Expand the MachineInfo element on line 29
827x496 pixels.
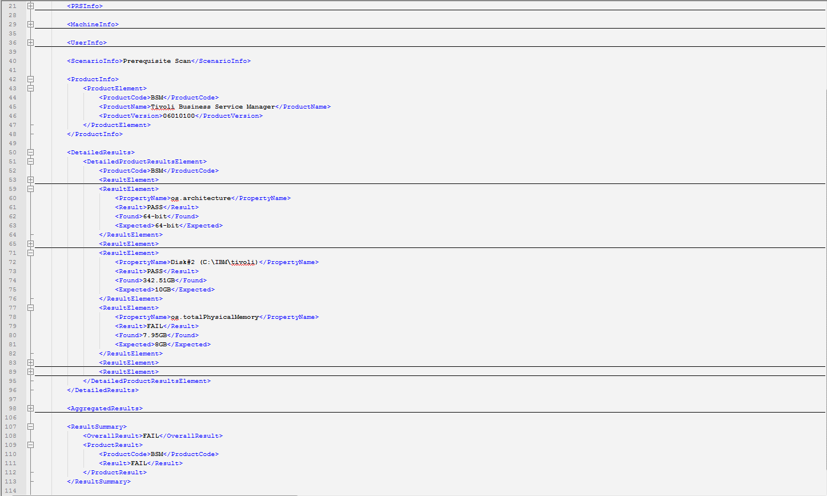30,24
